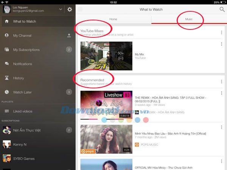The width and height of the screenshot is (227, 170).
Task: Select SYBO Games subscription label
Action: (24, 158)
